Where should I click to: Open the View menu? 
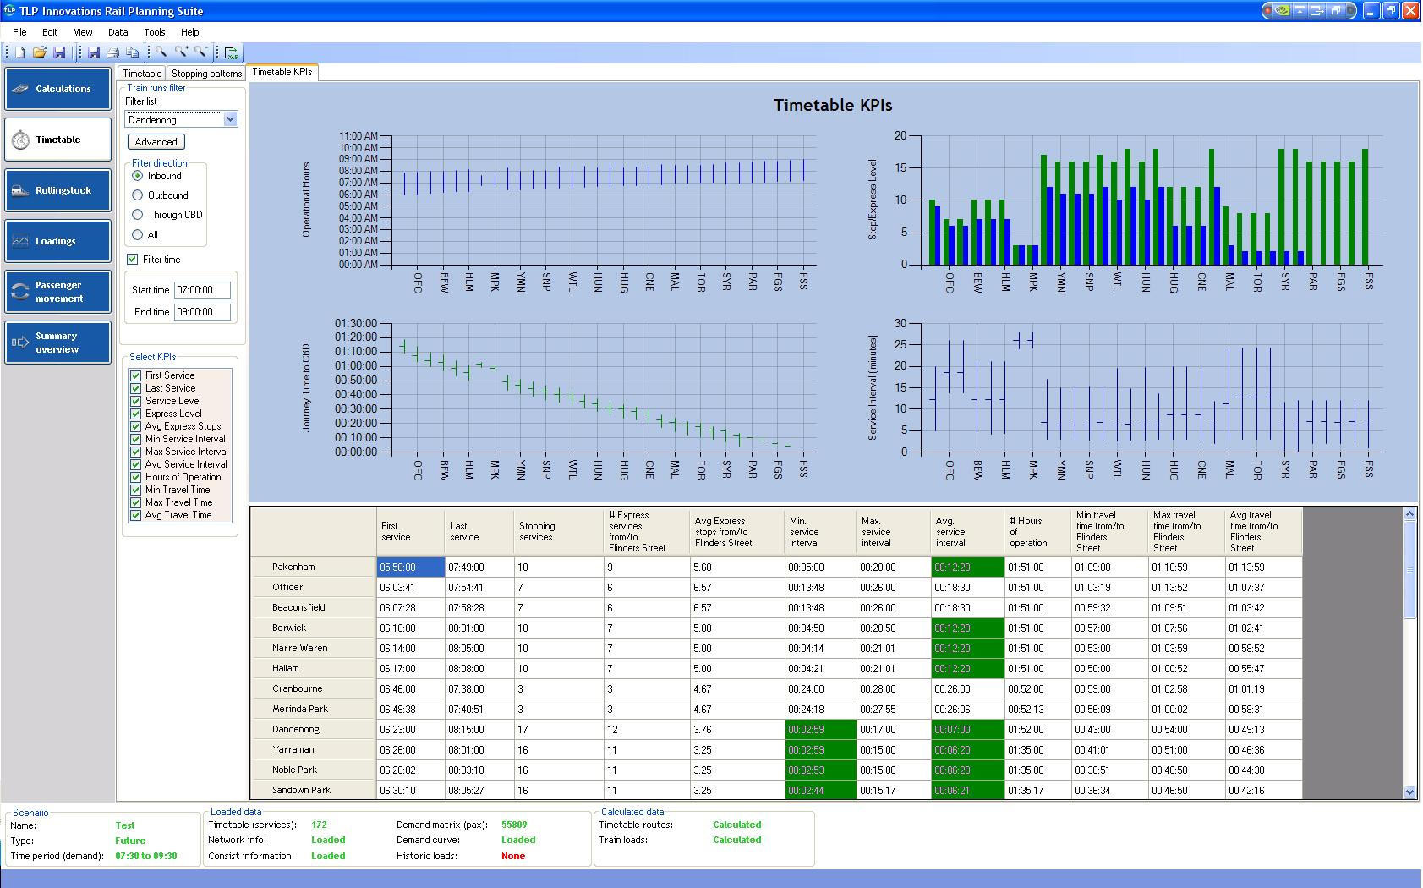pyautogui.click(x=83, y=32)
